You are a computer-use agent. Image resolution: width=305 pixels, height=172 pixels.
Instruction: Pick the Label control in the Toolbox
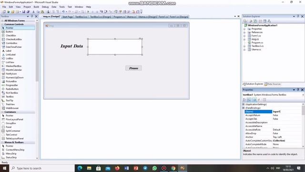(x=9, y=51)
